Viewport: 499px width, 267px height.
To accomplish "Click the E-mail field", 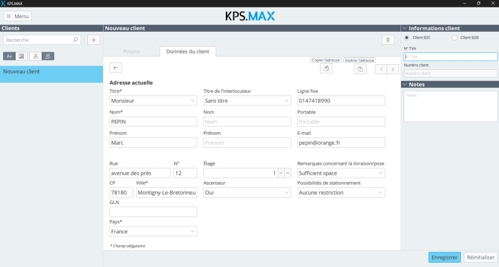I will tap(341, 143).
